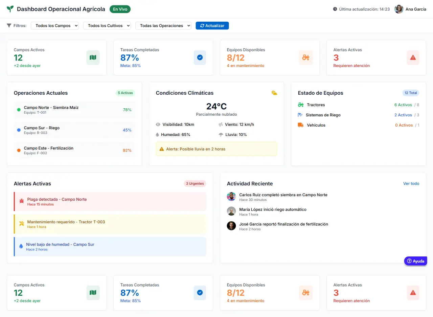Click the orange truck icon beside Vehículos

coord(301,125)
